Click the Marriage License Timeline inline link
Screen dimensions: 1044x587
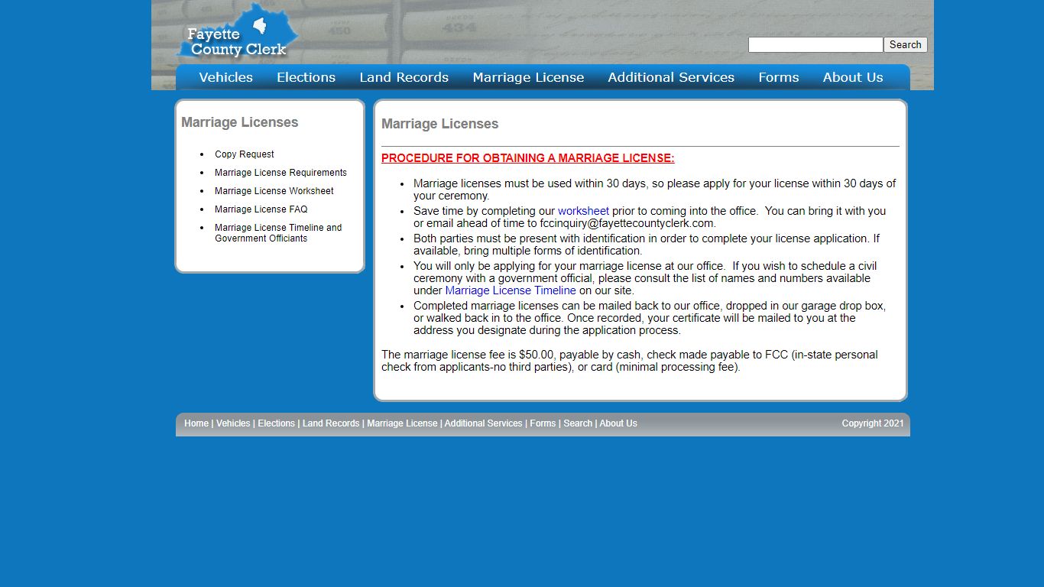511,290
